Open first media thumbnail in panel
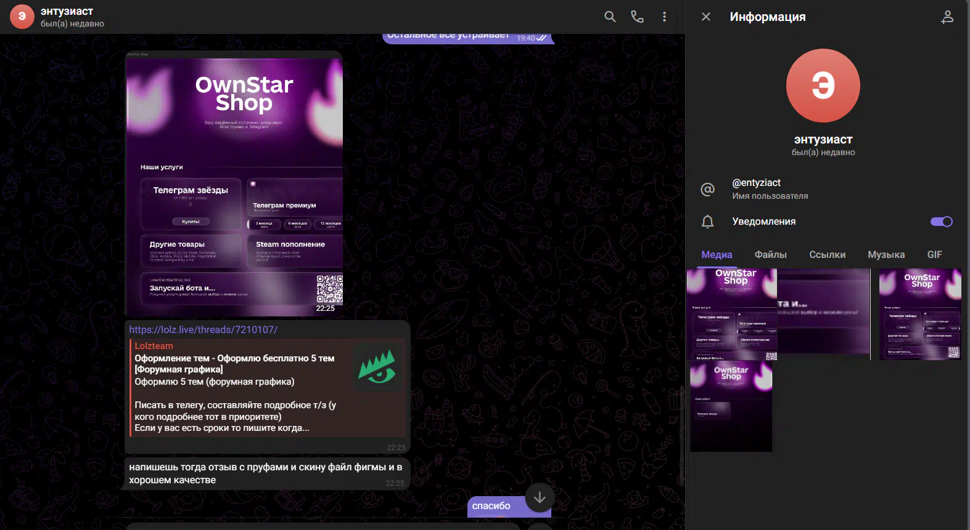This screenshot has width=970, height=530. pos(731,314)
